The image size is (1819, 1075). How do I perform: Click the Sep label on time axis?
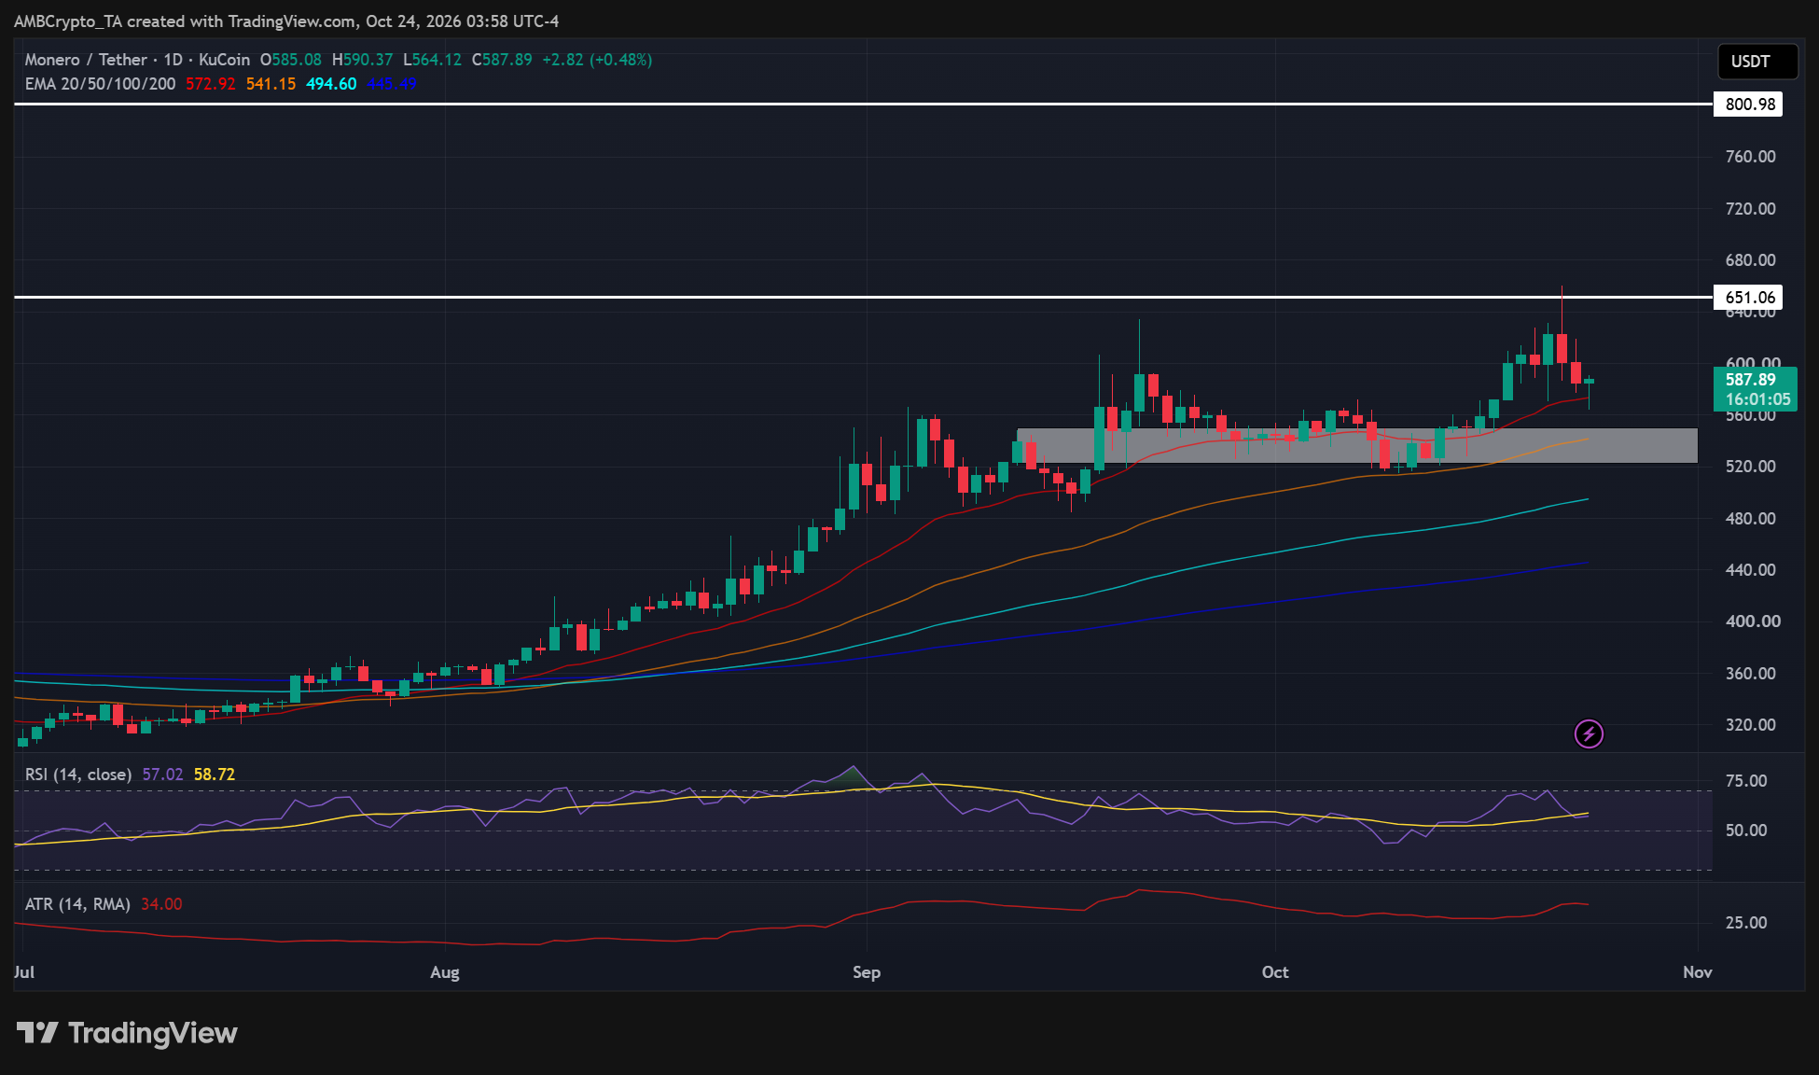[867, 972]
